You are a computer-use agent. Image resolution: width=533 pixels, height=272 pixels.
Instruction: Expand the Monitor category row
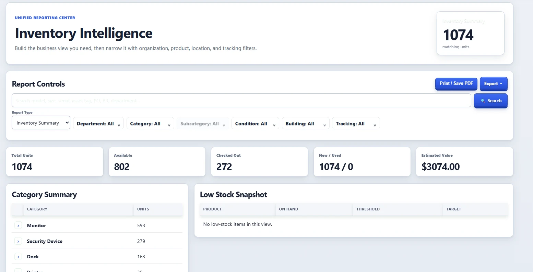[x=18, y=226]
